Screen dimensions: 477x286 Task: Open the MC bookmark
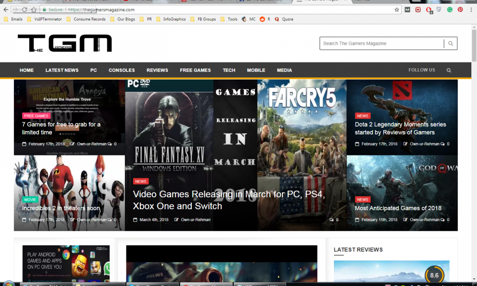click(x=249, y=19)
